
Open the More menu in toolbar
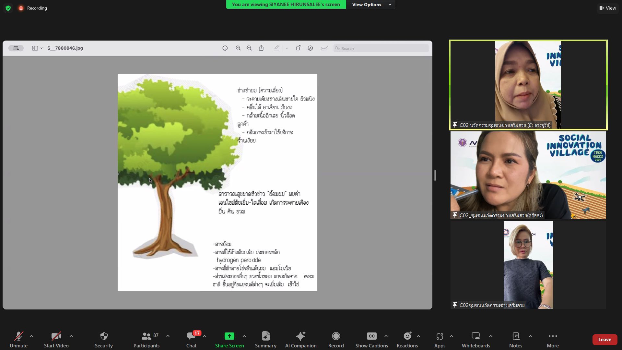coord(553,339)
